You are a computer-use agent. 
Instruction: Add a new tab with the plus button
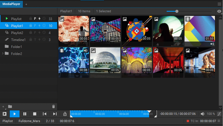coord(26,4)
